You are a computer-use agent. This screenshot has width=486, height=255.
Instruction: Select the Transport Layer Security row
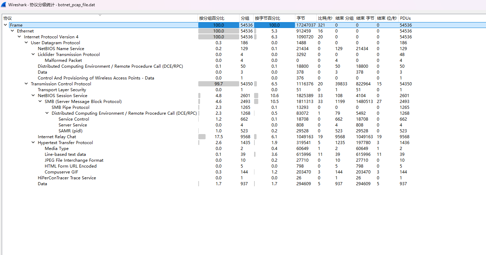pos(244,90)
